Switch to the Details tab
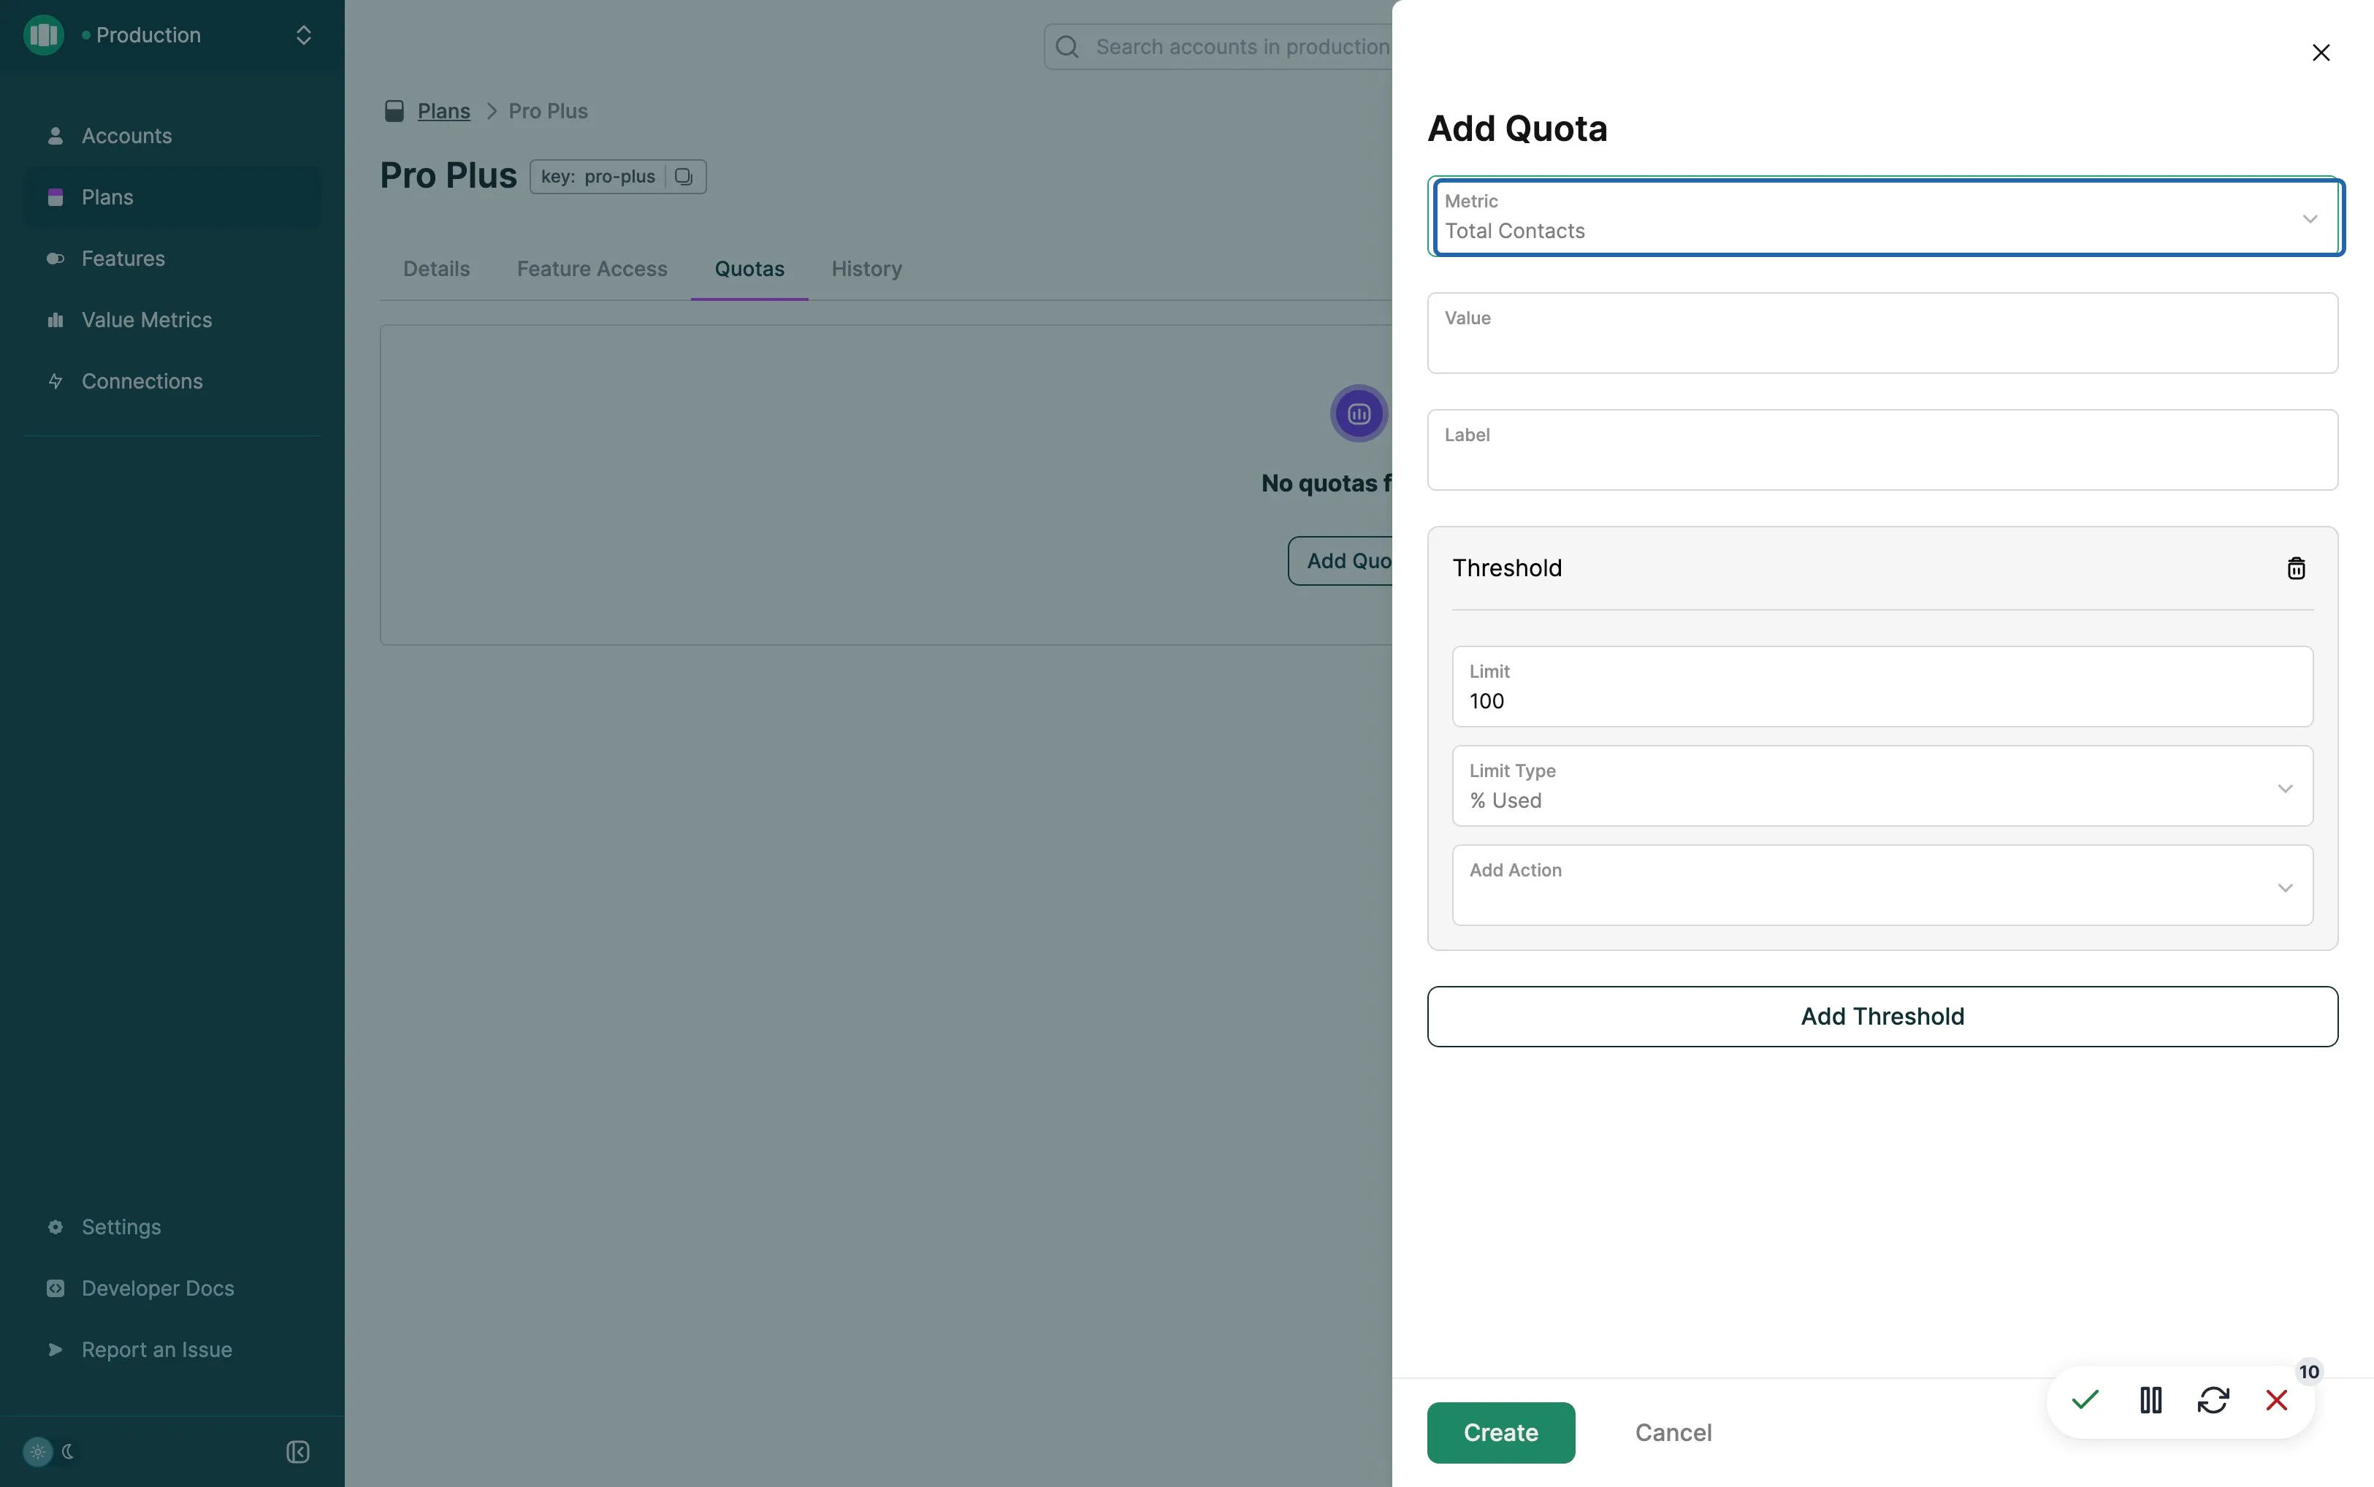Screen dimensions: 2374x1487 pos(437,270)
